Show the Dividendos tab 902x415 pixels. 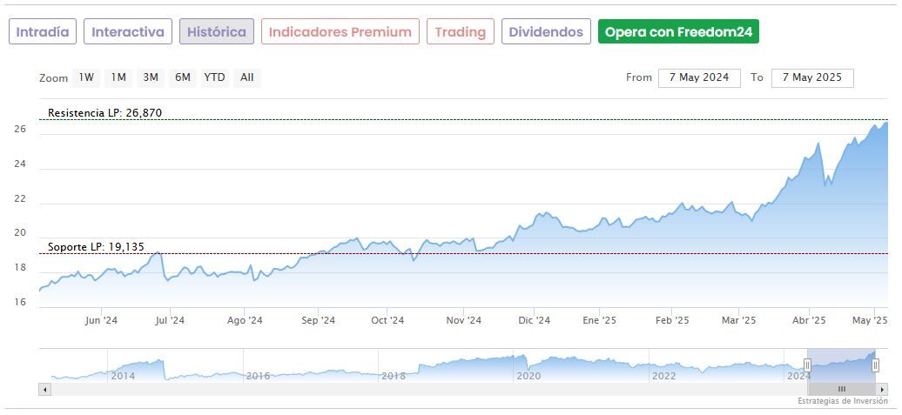[546, 32]
